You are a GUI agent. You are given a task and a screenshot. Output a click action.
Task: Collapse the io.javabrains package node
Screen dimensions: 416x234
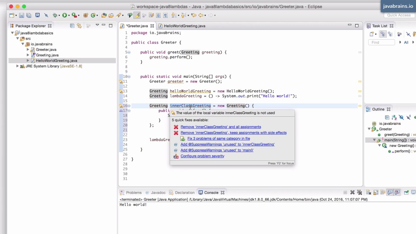click(23, 44)
